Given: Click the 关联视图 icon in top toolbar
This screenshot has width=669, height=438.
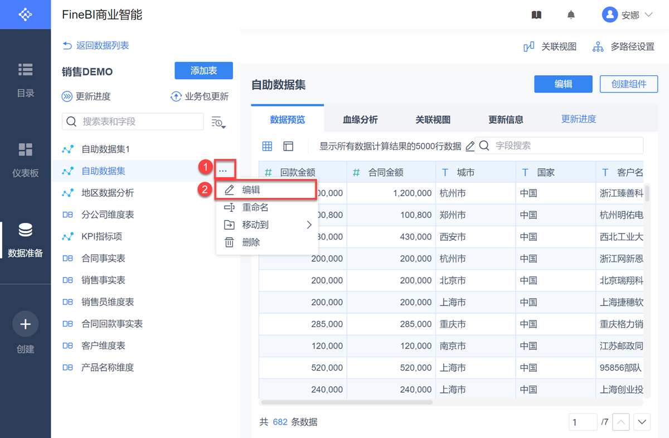Looking at the screenshot, I should tap(529, 47).
